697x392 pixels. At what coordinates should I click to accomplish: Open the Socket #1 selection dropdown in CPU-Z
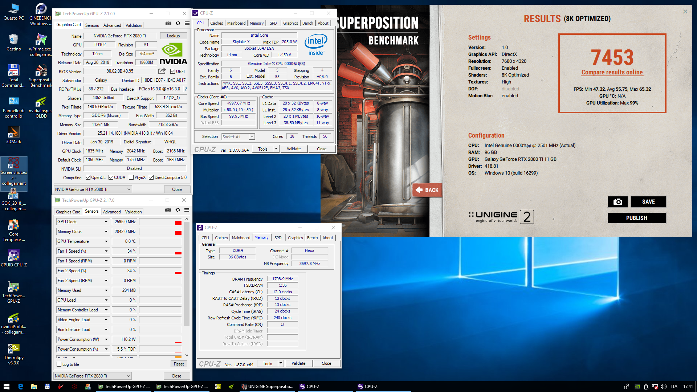[238, 137]
